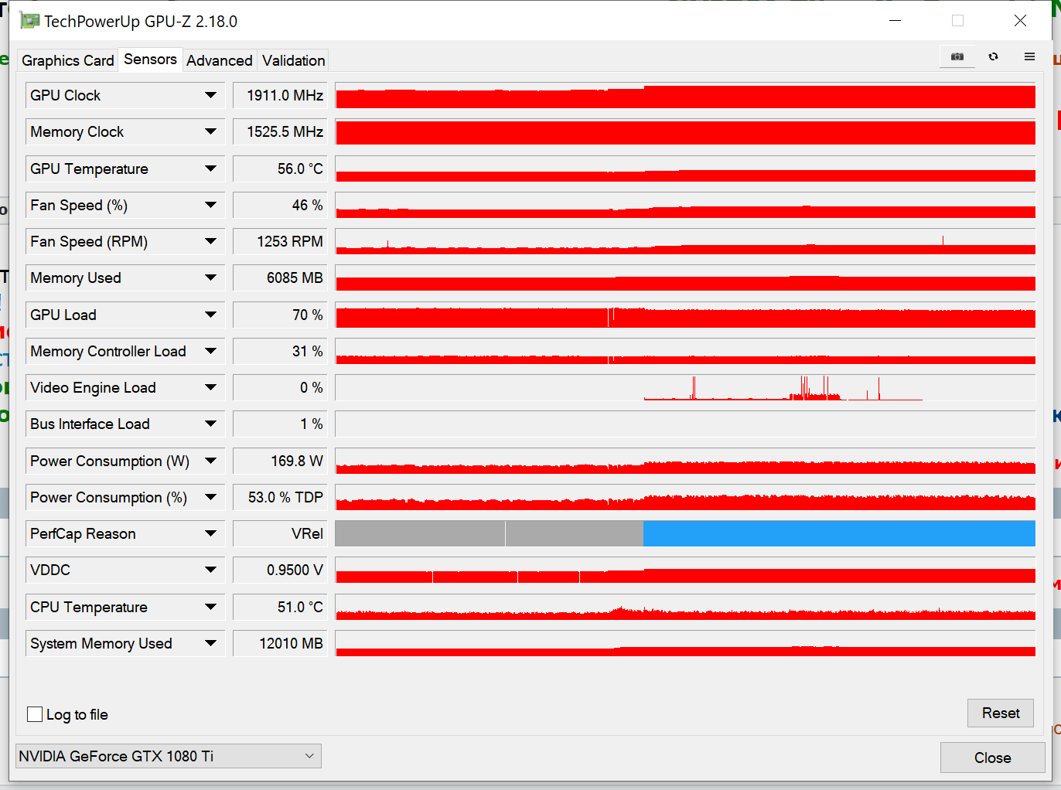The height and width of the screenshot is (790, 1061).
Task: Click the blue PerfCap Reason bar
Action: pyautogui.click(x=839, y=533)
